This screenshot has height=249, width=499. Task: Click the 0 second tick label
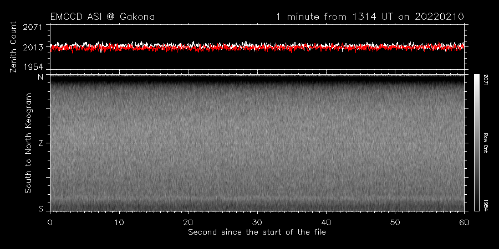tap(50, 222)
